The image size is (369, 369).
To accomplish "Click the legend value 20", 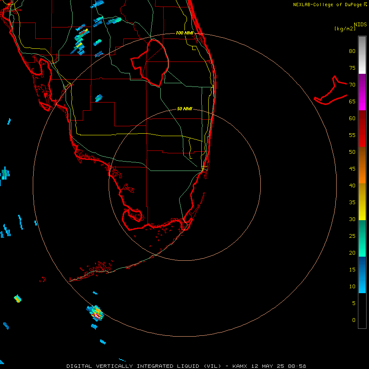I will [x=352, y=253].
